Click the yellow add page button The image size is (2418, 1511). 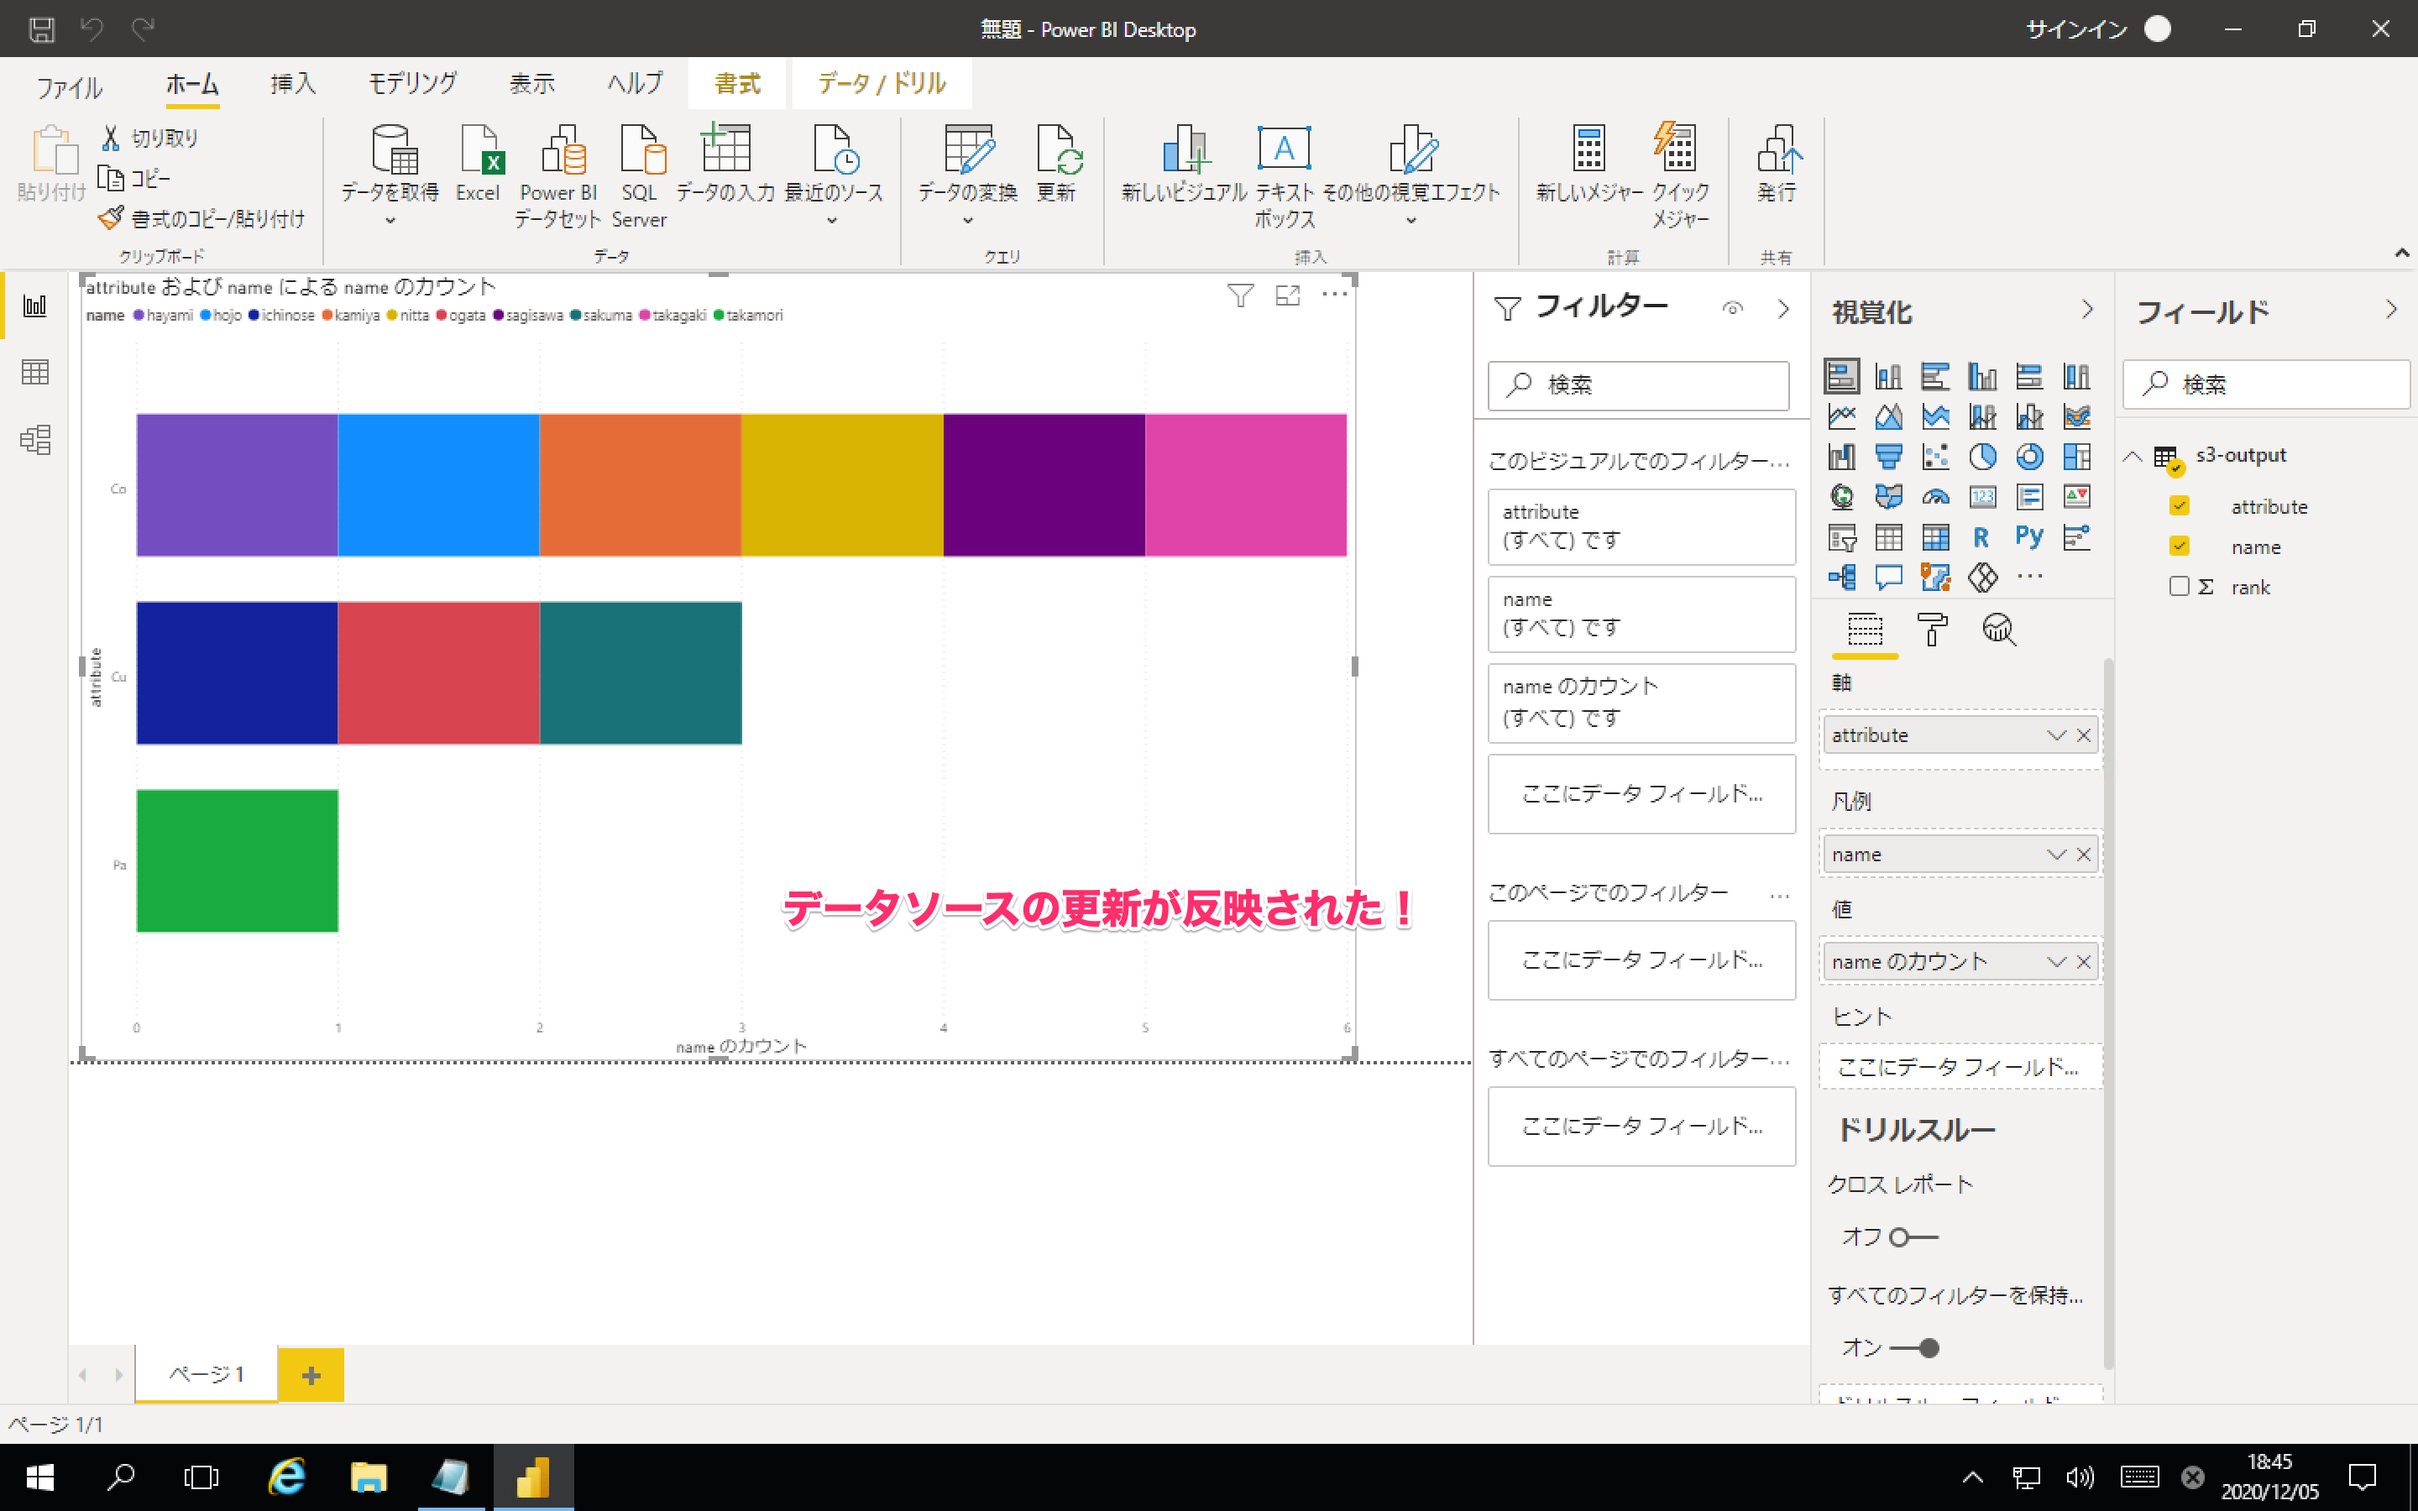pos(311,1375)
